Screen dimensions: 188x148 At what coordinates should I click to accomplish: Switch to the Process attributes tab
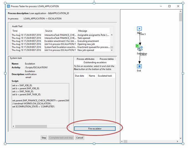(85, 59)
